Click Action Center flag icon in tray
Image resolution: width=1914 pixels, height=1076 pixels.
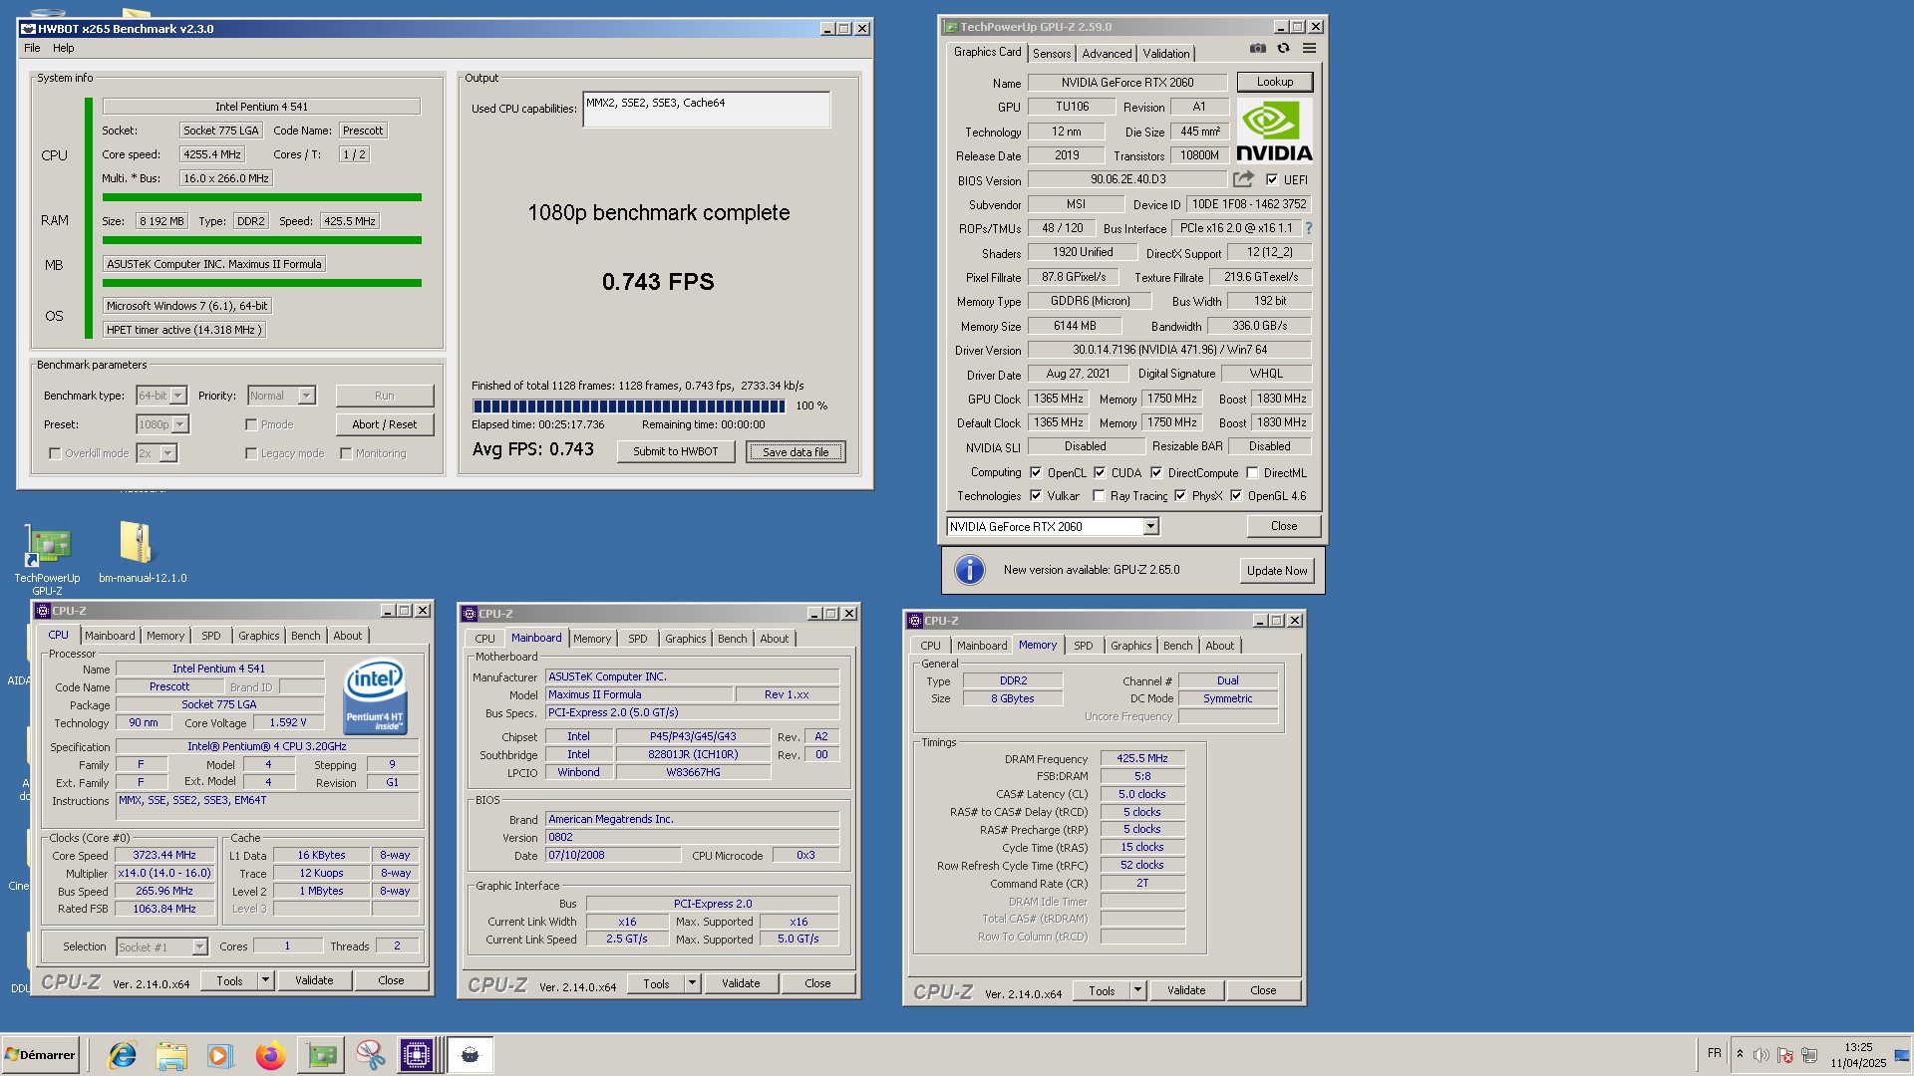click(x=1785, y=1055)
